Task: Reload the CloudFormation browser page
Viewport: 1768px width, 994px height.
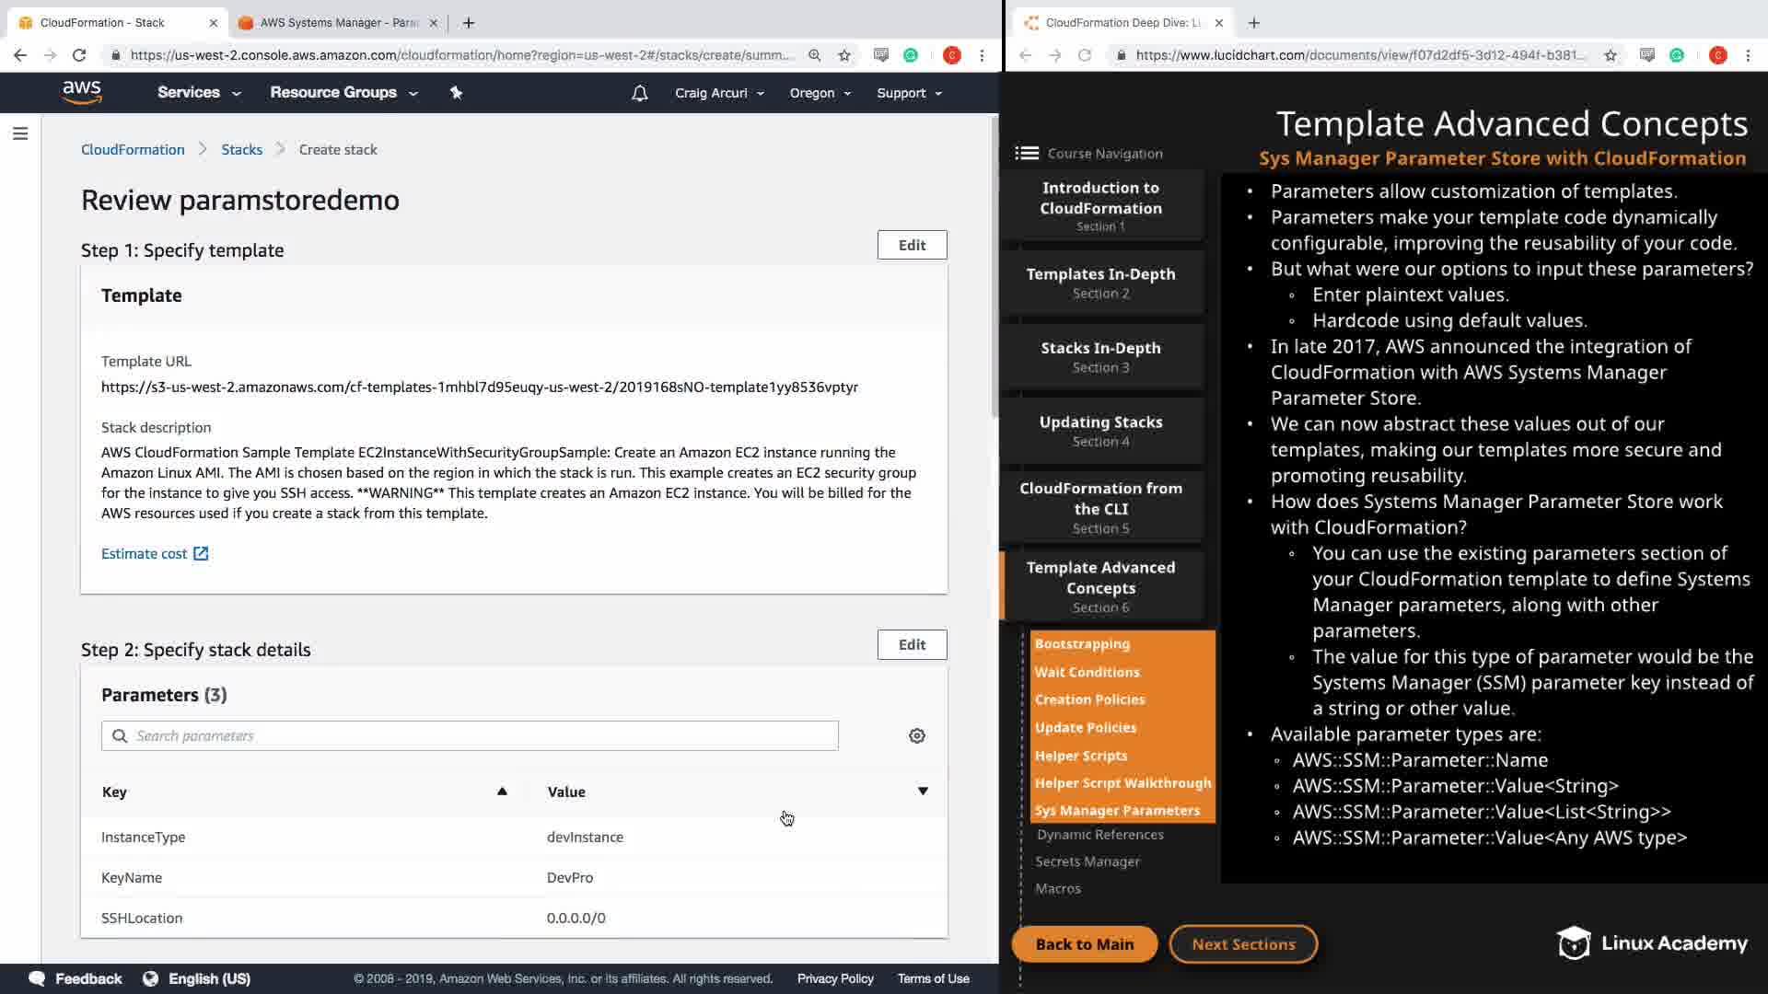Action: point(79,55)
